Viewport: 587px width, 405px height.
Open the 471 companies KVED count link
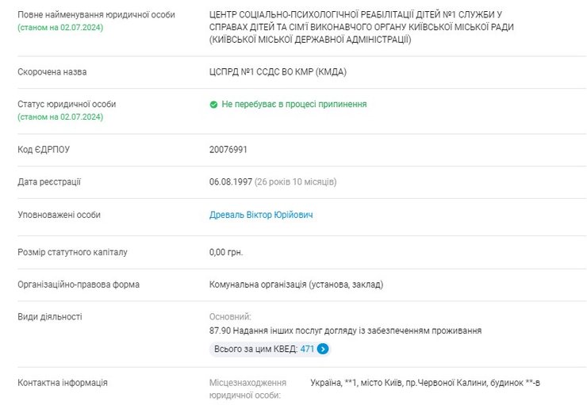pyautogui.click(x=307, y=349)
